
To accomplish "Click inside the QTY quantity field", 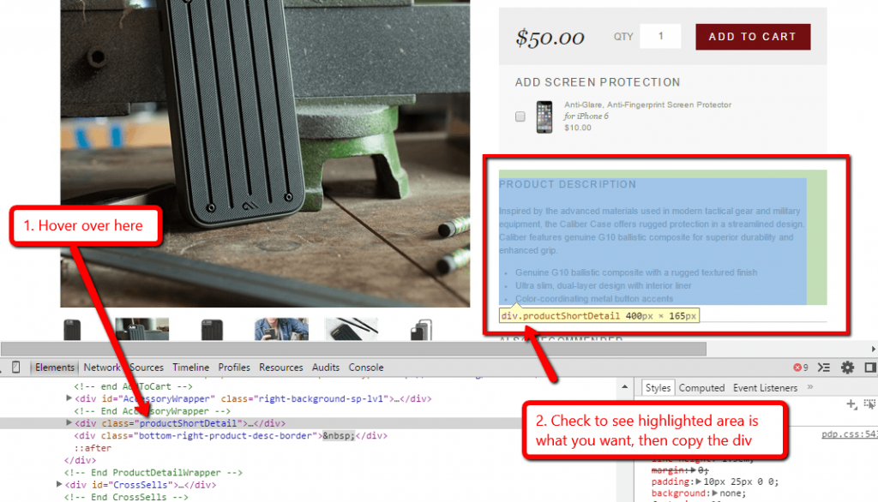I will coord(660,36).
